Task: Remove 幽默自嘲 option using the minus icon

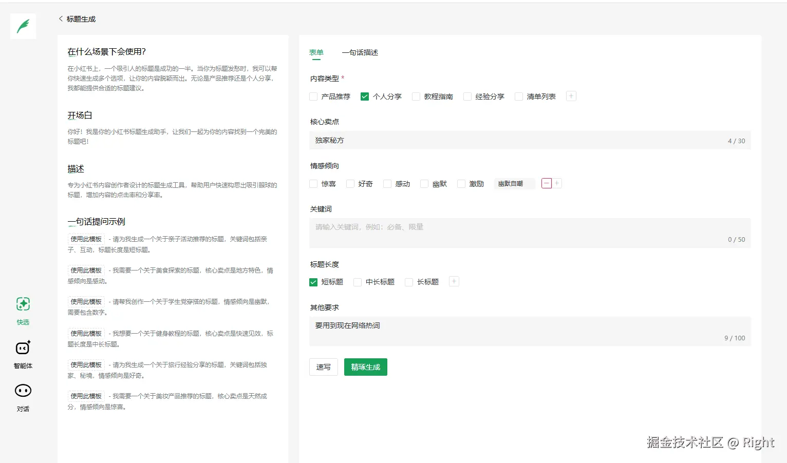Action: (x=547, y=183)
